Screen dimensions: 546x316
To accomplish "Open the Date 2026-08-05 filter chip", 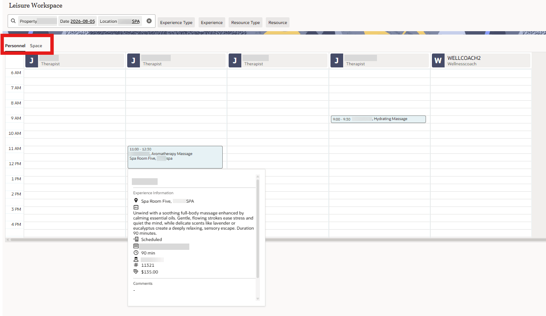I will pyautogui.click(x=77, y=21).
